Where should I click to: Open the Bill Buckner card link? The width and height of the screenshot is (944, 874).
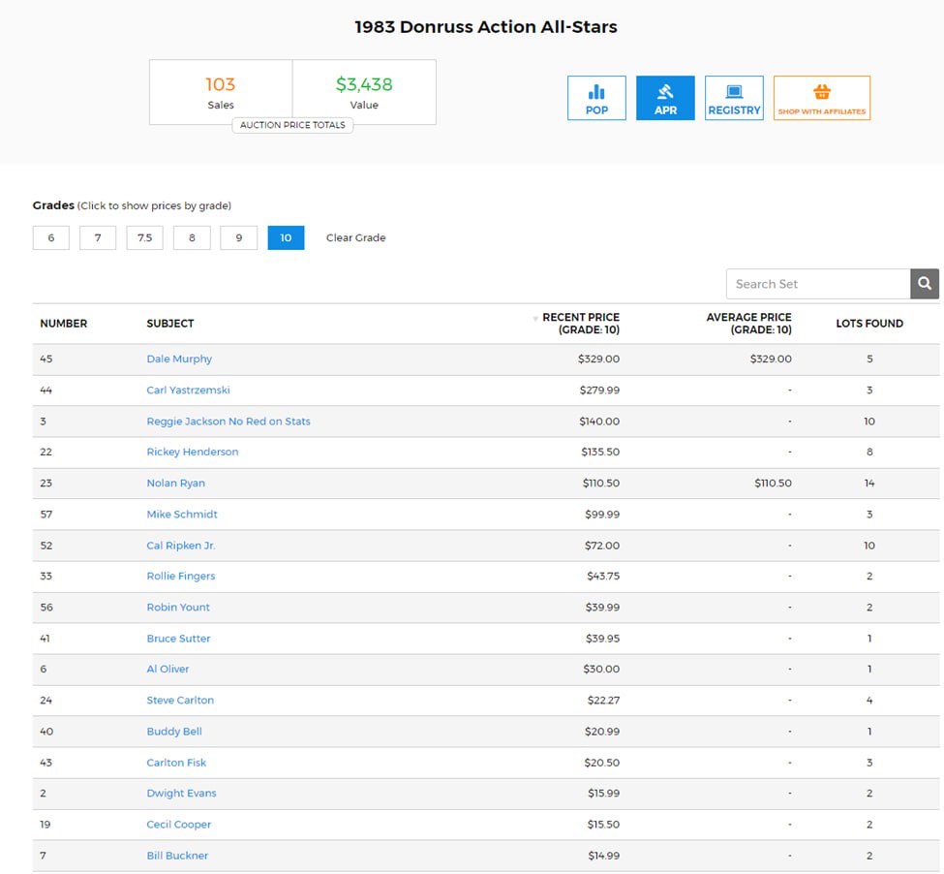coord(177,856)
